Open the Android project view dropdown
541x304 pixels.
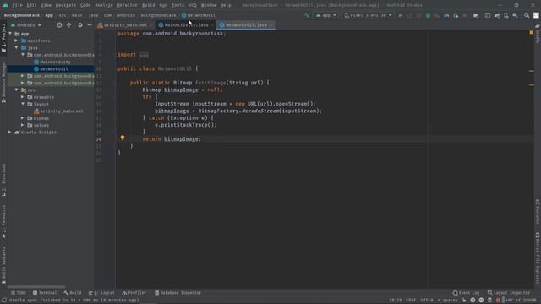tap(26, 25)
